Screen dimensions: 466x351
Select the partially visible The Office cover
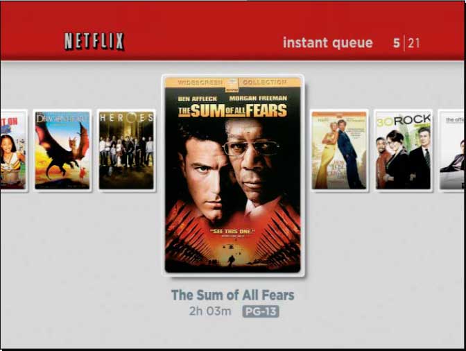click(x=451, y=151)
